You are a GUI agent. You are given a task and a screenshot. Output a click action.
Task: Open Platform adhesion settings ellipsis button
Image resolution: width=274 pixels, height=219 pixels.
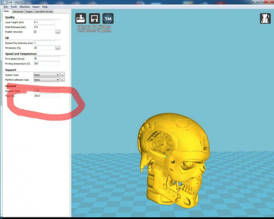(x=63, y=80)
